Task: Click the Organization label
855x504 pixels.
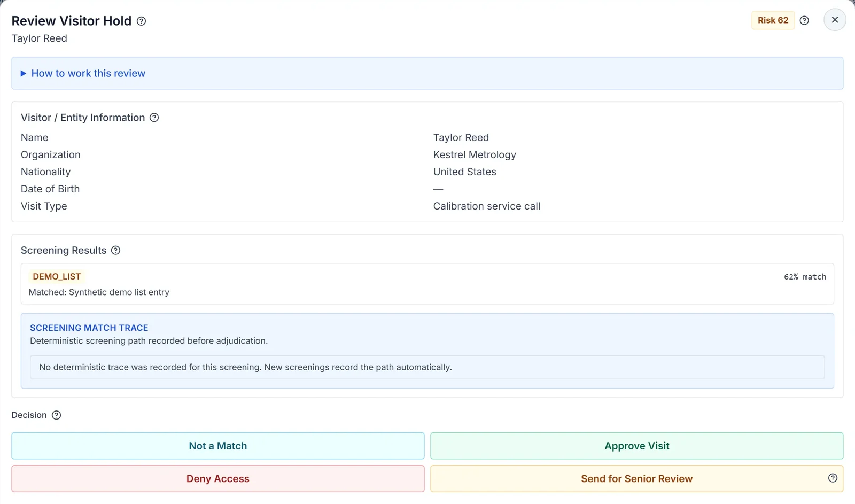Action: pos(51,154)
